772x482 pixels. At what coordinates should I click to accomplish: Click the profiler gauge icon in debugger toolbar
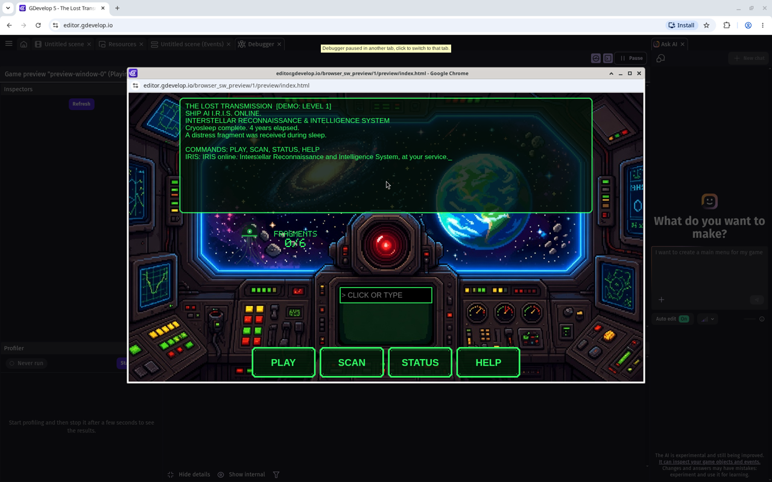pyautogui.click(x=596, y=58)
